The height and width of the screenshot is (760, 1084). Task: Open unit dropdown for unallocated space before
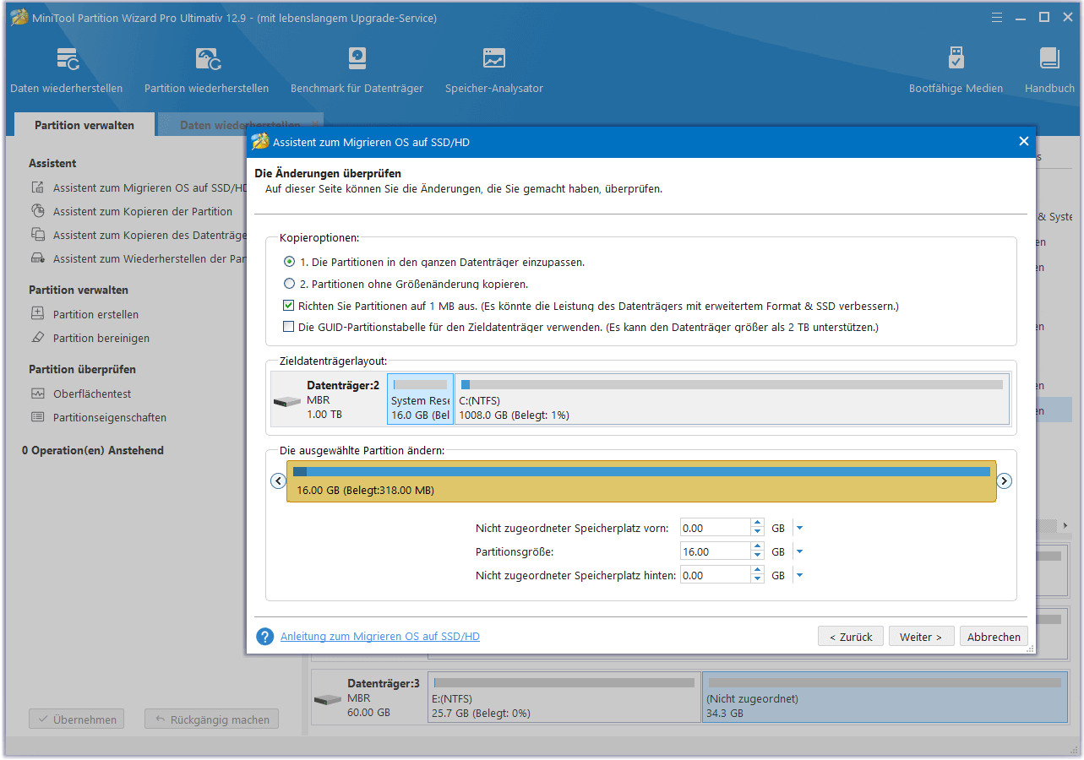(x=800, y=528)
